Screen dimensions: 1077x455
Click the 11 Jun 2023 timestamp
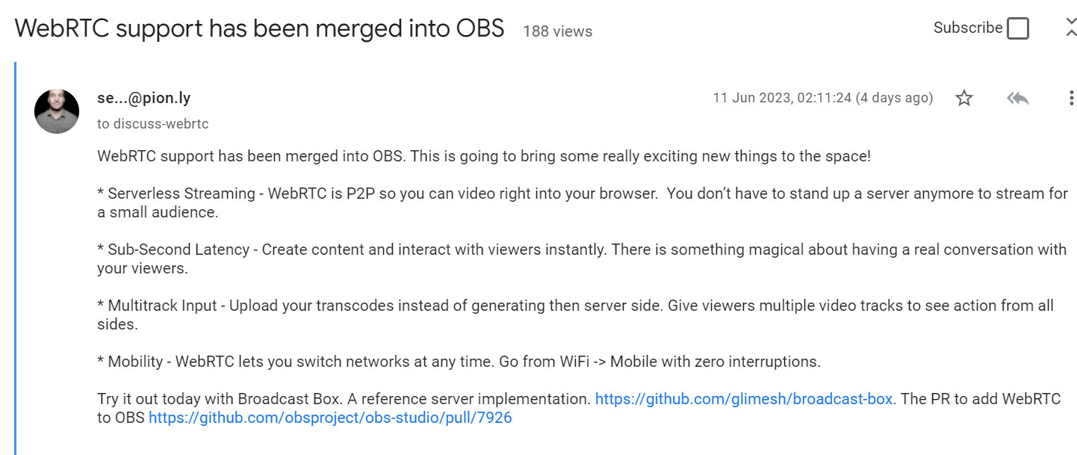click(x=822, y=98)
